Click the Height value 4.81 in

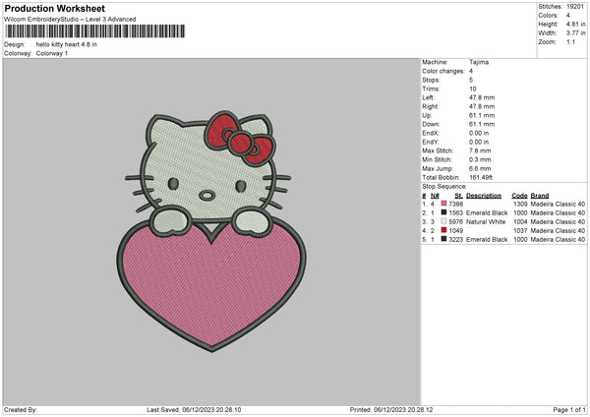click(x=575, y=24)
